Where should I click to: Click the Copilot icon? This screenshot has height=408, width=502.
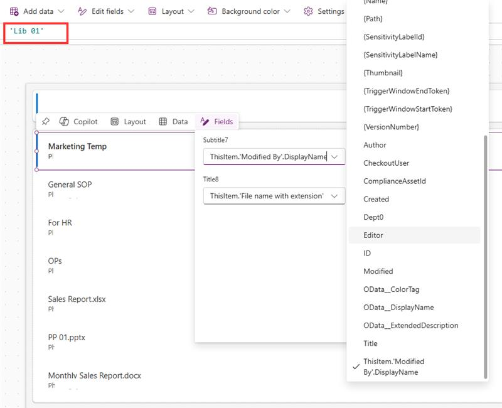coord(64,122)
